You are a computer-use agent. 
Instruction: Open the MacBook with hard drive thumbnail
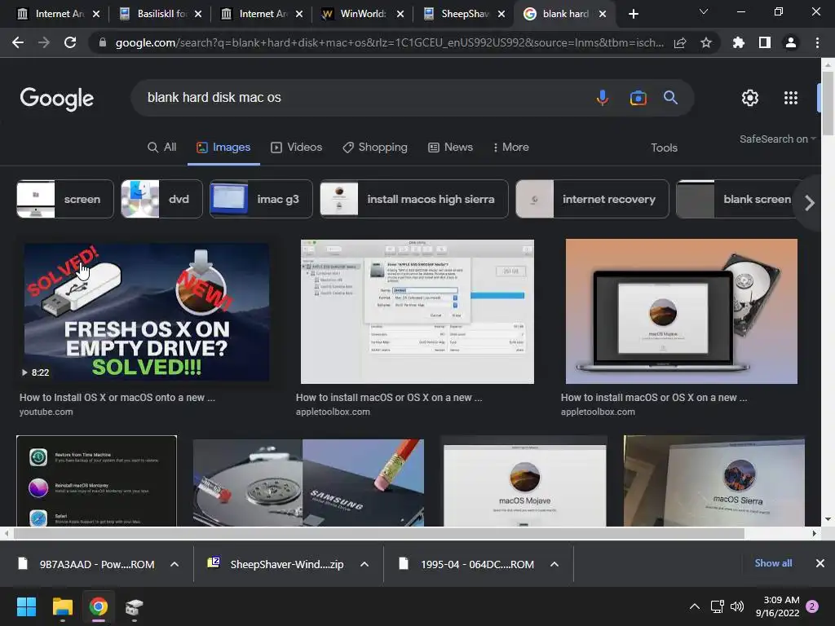pos(681,311)
